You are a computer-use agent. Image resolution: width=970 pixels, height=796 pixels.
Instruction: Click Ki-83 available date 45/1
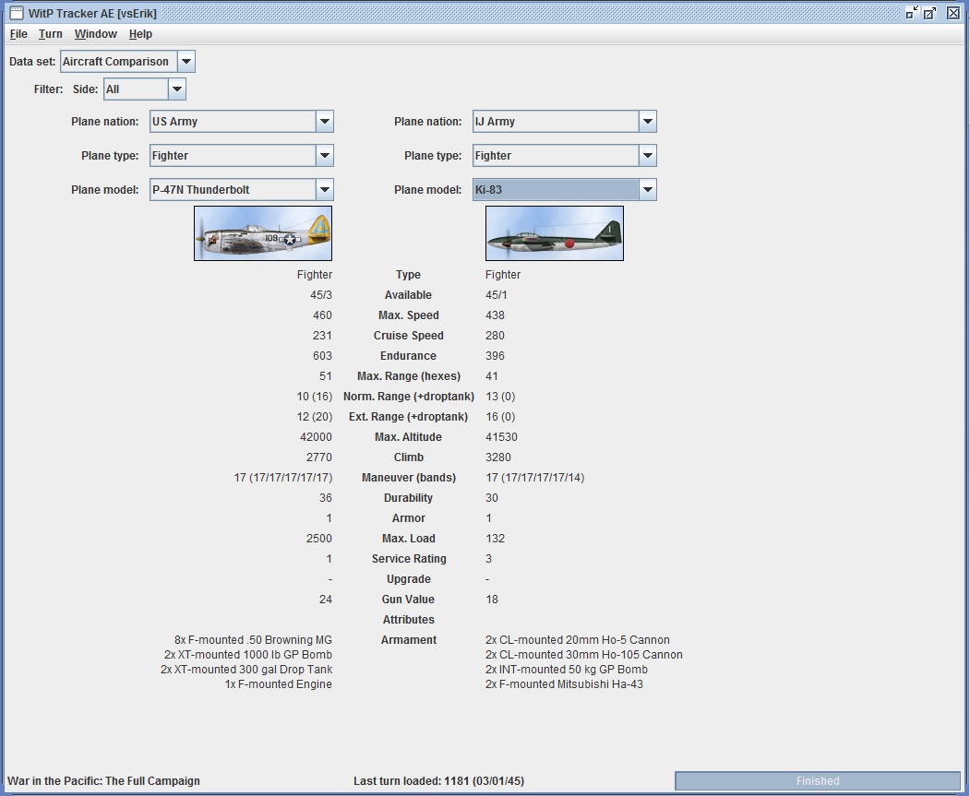tap(497, 295)
